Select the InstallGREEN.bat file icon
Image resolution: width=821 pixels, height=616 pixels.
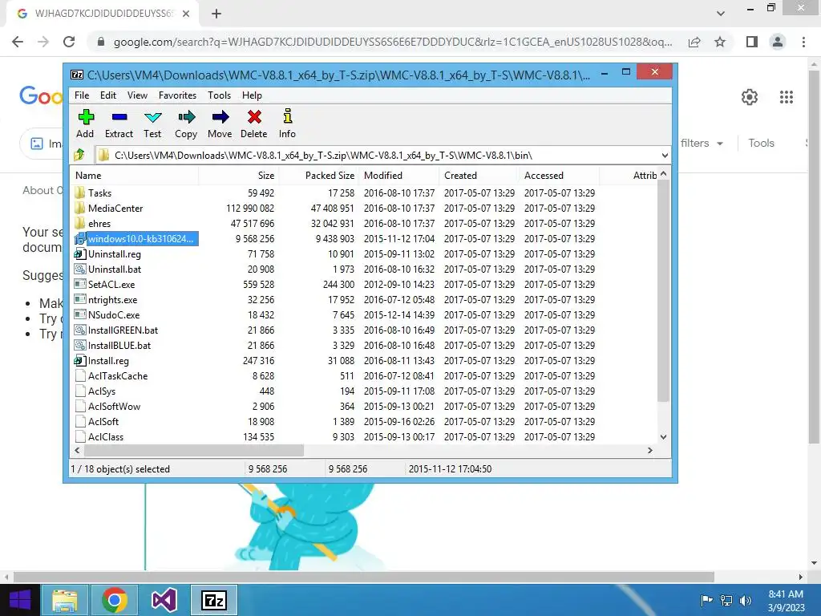pyautogui.click(x=80, y=330)
